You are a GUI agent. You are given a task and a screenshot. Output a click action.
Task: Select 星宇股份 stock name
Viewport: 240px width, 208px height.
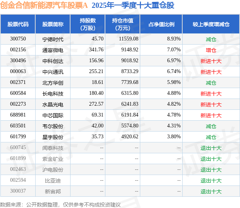tap(53, 137)
